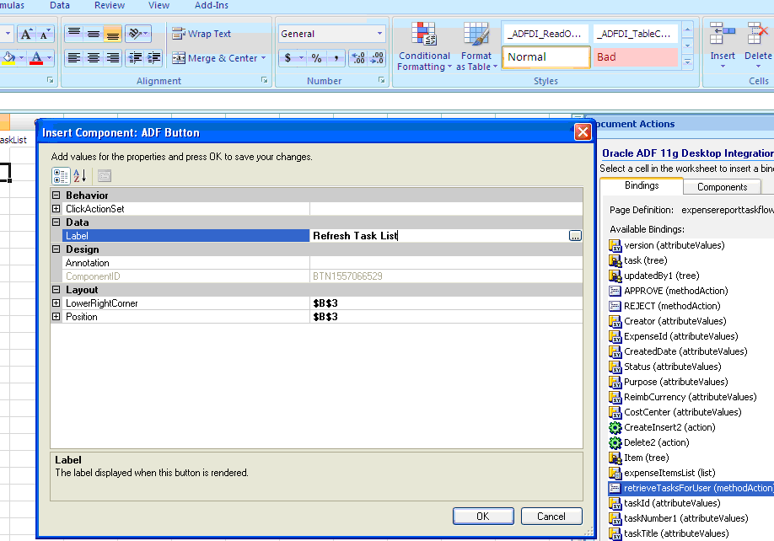Open the Alignment dialog launcher
The image size is (774, 541).
pos(264,80)
